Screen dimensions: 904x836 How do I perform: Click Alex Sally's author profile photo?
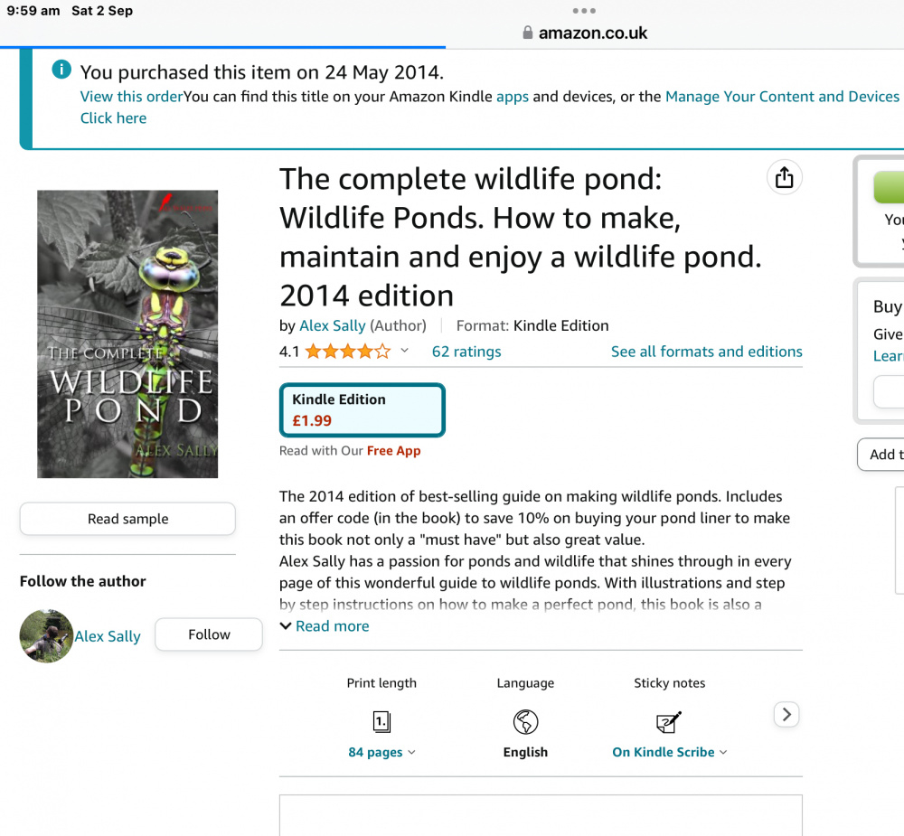coord(46,635)
